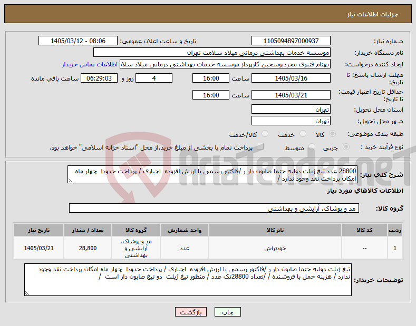This screenshot has width=416, height=326.
Task: Select the کالا/خدمت radio button
Action: [x=265, y=134]
